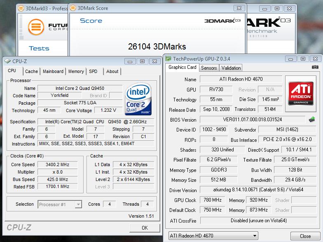Viewport: 323px width, 242px height.
Task: Close the 3DMark03 main window
Action: (289, 8)
